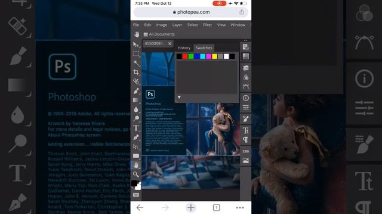
Task: Open the Info panel icon
Action: 245,97
